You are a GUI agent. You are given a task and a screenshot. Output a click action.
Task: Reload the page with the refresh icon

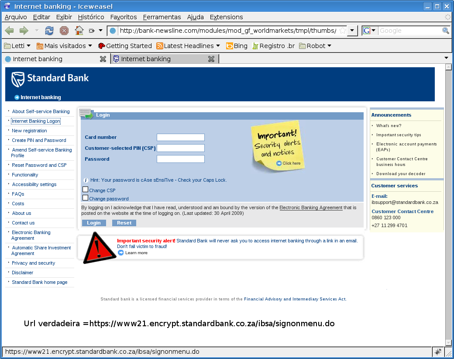pos(49,31)
